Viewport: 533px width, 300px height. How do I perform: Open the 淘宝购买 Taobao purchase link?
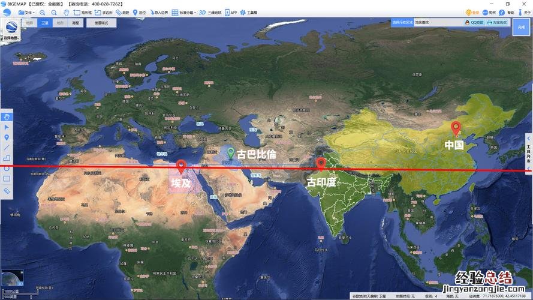497,22
